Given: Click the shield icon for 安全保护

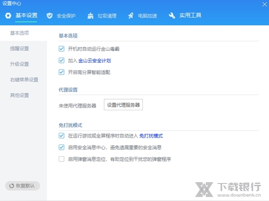Looking at the screenshot, I should point(50,16).
